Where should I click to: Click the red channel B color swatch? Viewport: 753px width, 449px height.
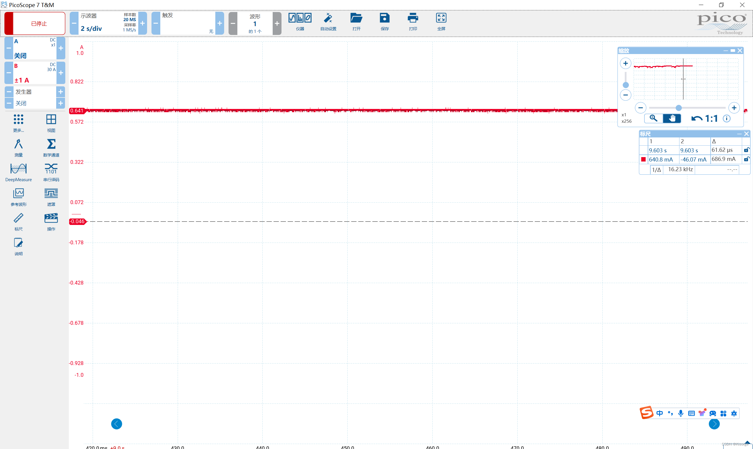pyautogui.click(x=643, y=159)
